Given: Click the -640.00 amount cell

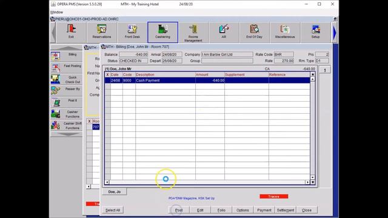Looking at the screenshot, I should (x=210, y=81).
